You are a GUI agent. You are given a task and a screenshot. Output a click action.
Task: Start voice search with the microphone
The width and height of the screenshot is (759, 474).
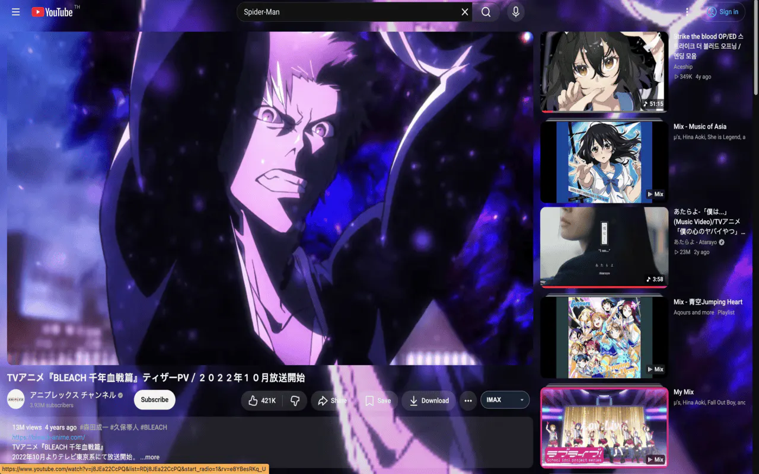516,12
